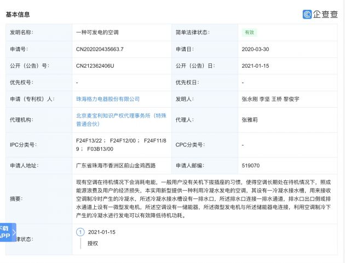This screenshot has height=263, width=345.
Task: Select the application number CN202020435663.7
Action: coord(100,49)
